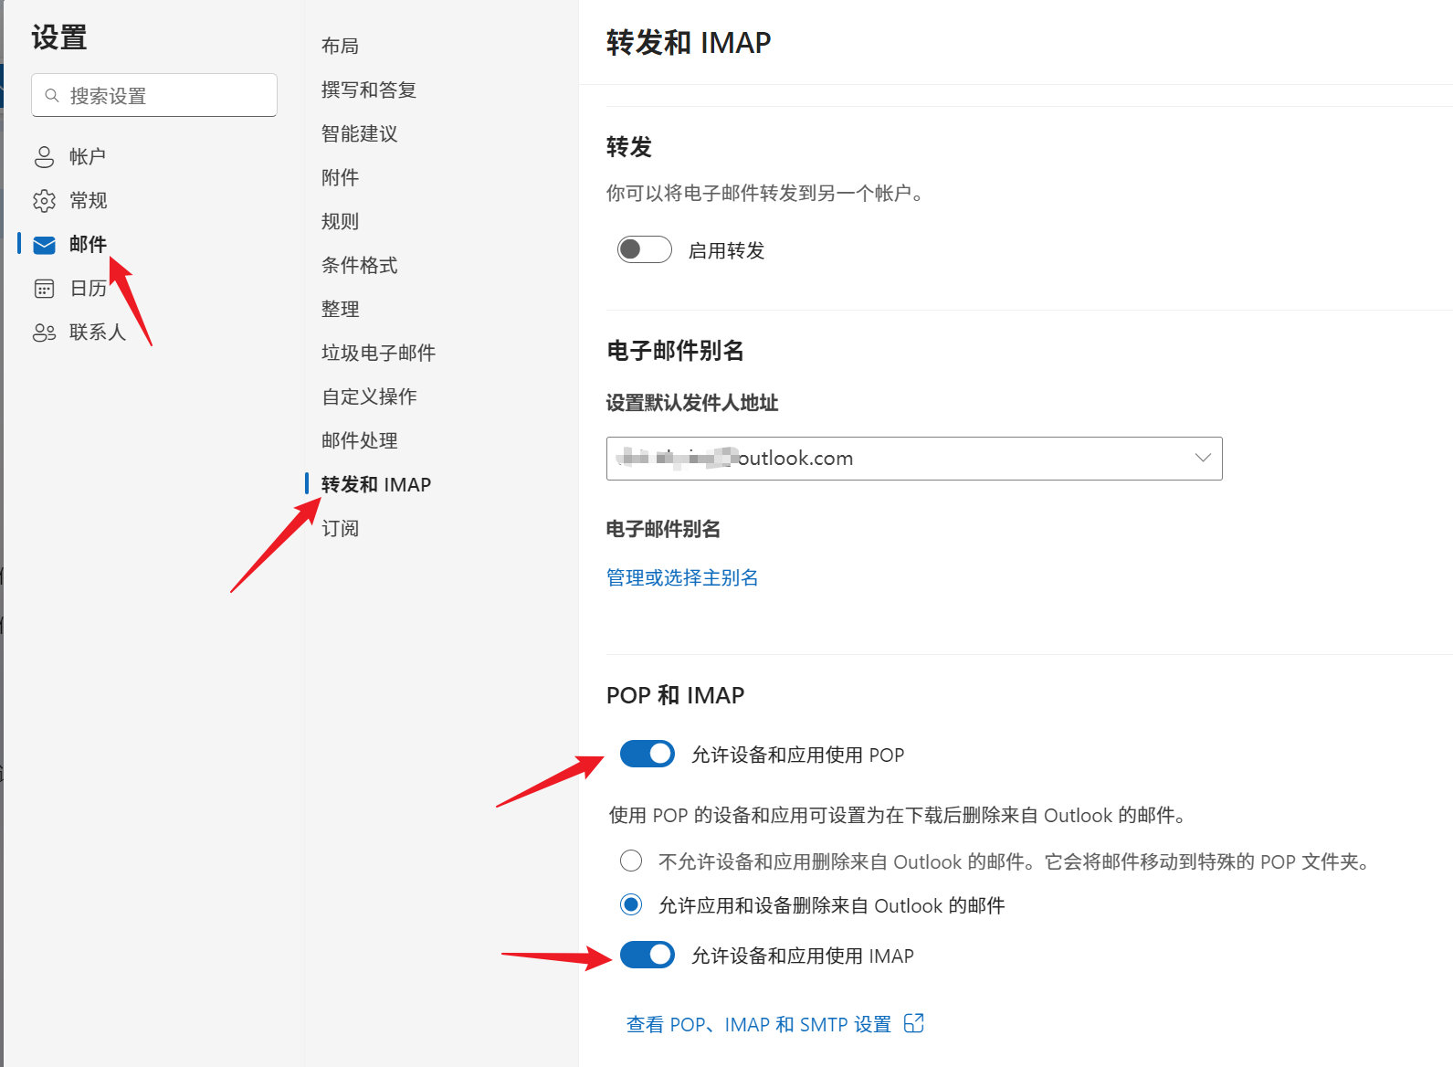Open the 整理 settings section
The height and width of the screenshot is (1067, 1453).
pos(340,309)
